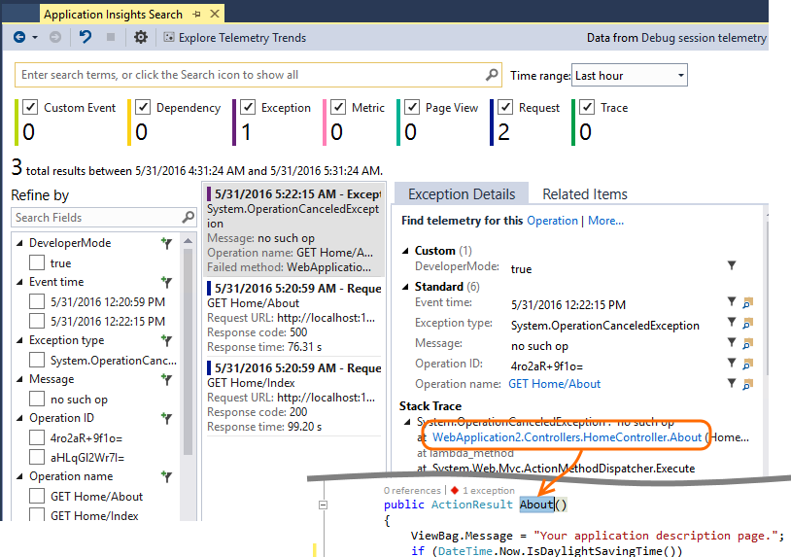The height and width of the screenshot is (557, 791).
Task: Uncheck the Exception telemetry checkbox
Action: 248,107
